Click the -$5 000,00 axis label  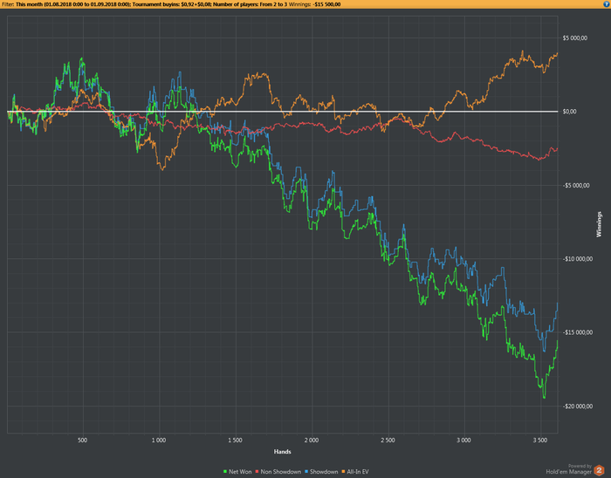(x=576, y=185)
